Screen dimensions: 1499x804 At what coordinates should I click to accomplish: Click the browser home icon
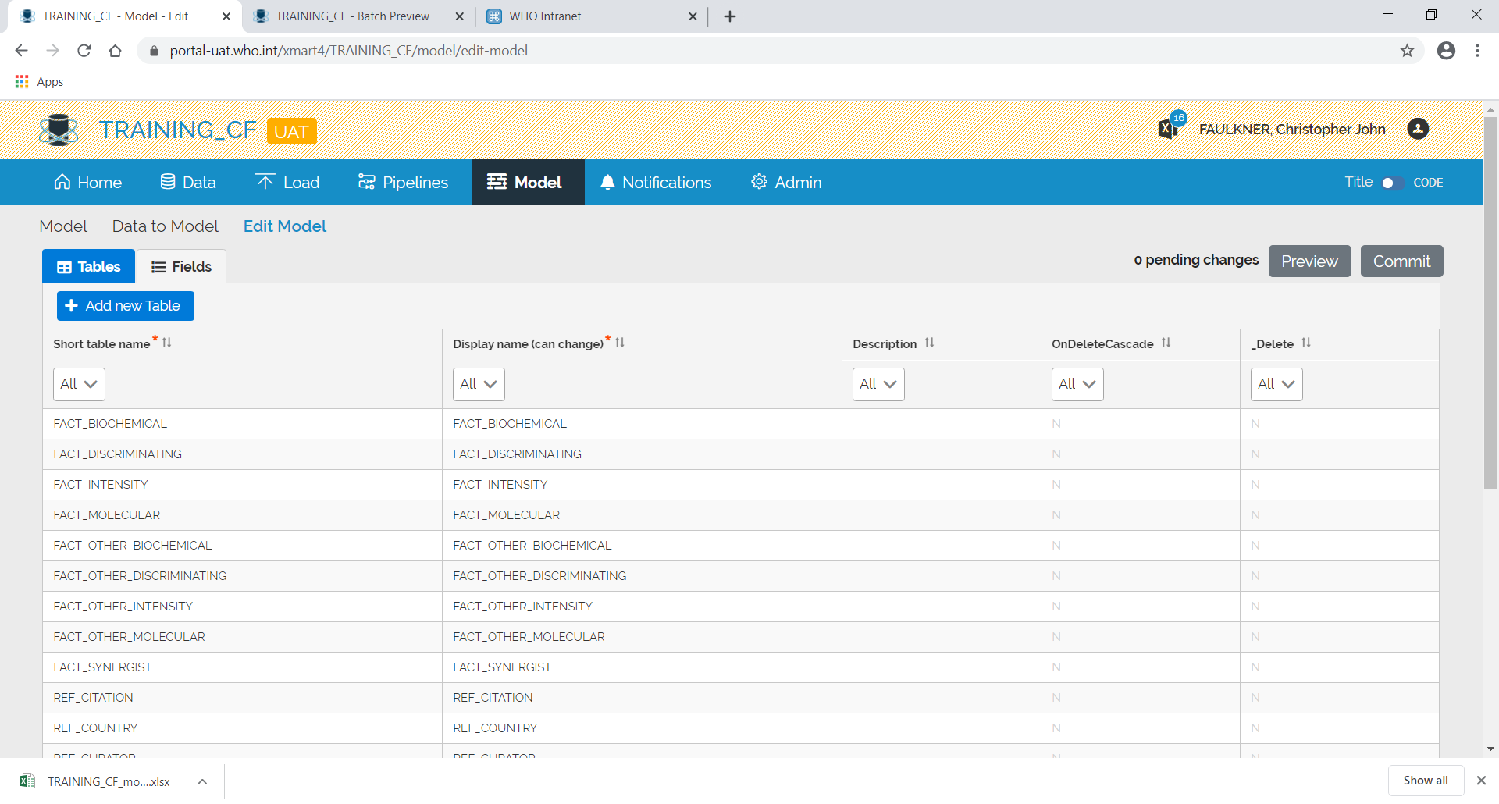(116, 51)
